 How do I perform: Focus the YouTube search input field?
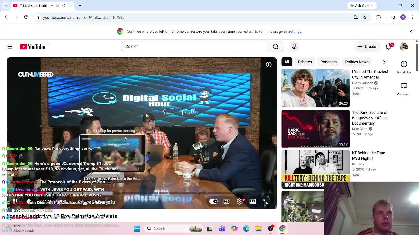194,46
